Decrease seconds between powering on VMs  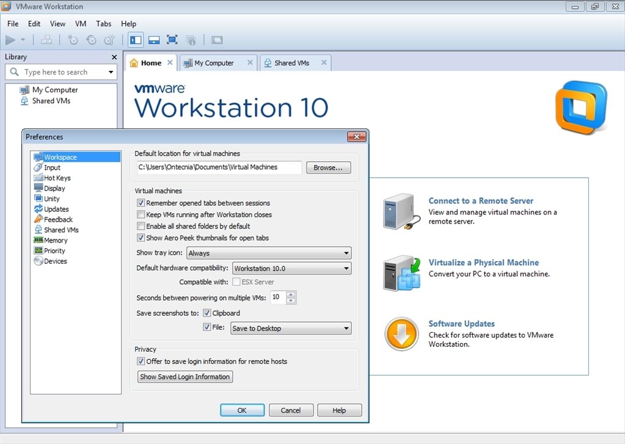pyautogui.click(x=291, y=300)
